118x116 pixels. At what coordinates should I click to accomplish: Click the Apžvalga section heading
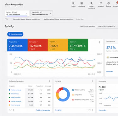click(9, 26)
